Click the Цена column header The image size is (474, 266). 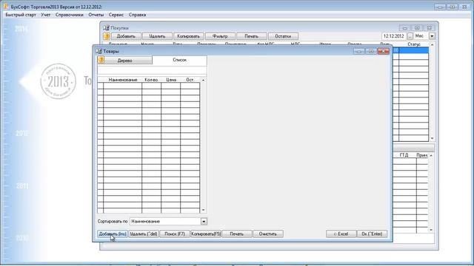171,80
